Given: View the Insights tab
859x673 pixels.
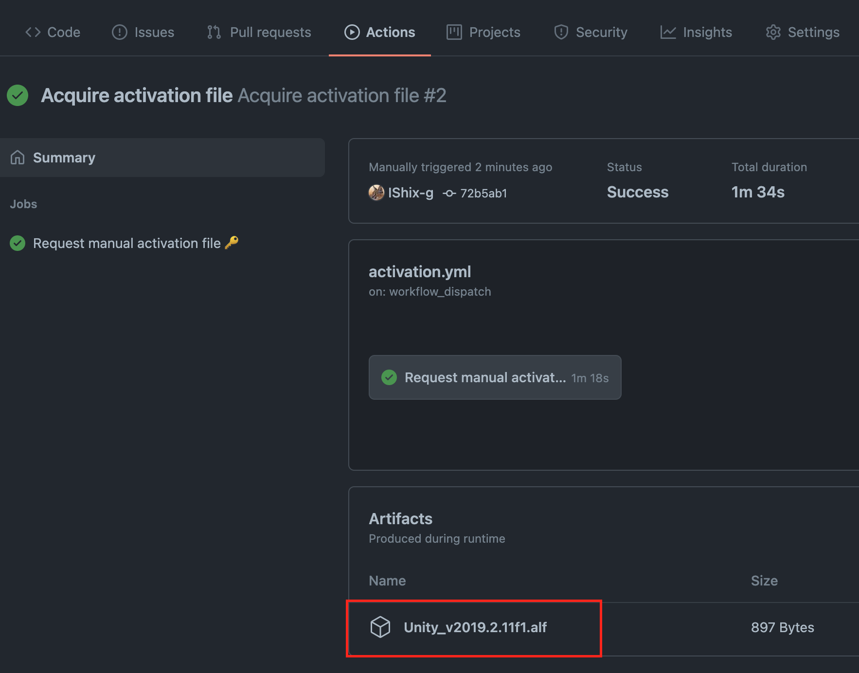Looking at the screenshot, I should 696,32.
